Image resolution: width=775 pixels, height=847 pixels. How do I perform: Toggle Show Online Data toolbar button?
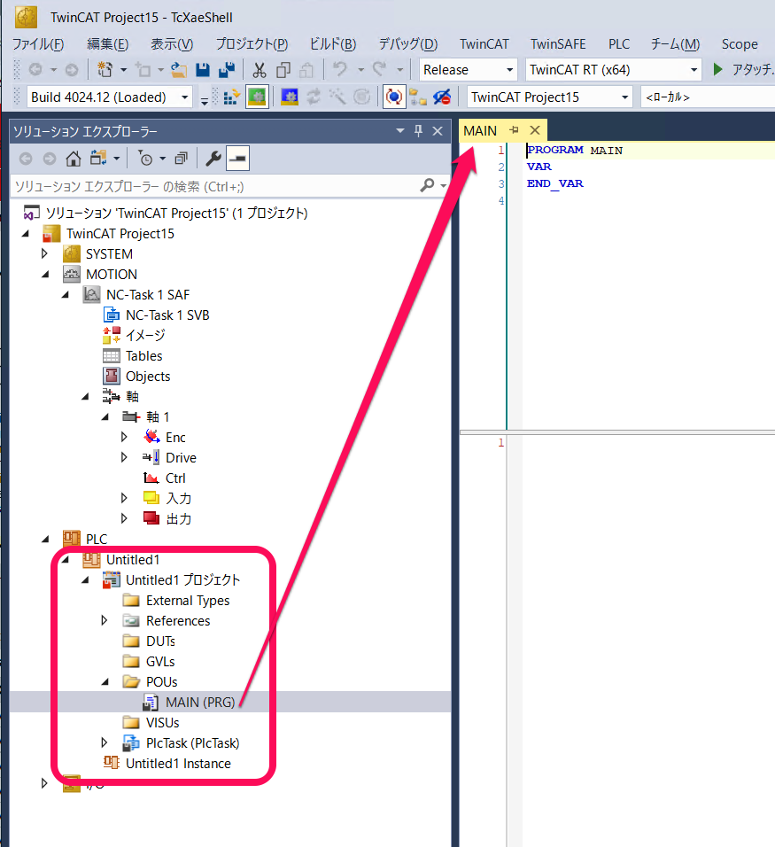pos(395,97)
